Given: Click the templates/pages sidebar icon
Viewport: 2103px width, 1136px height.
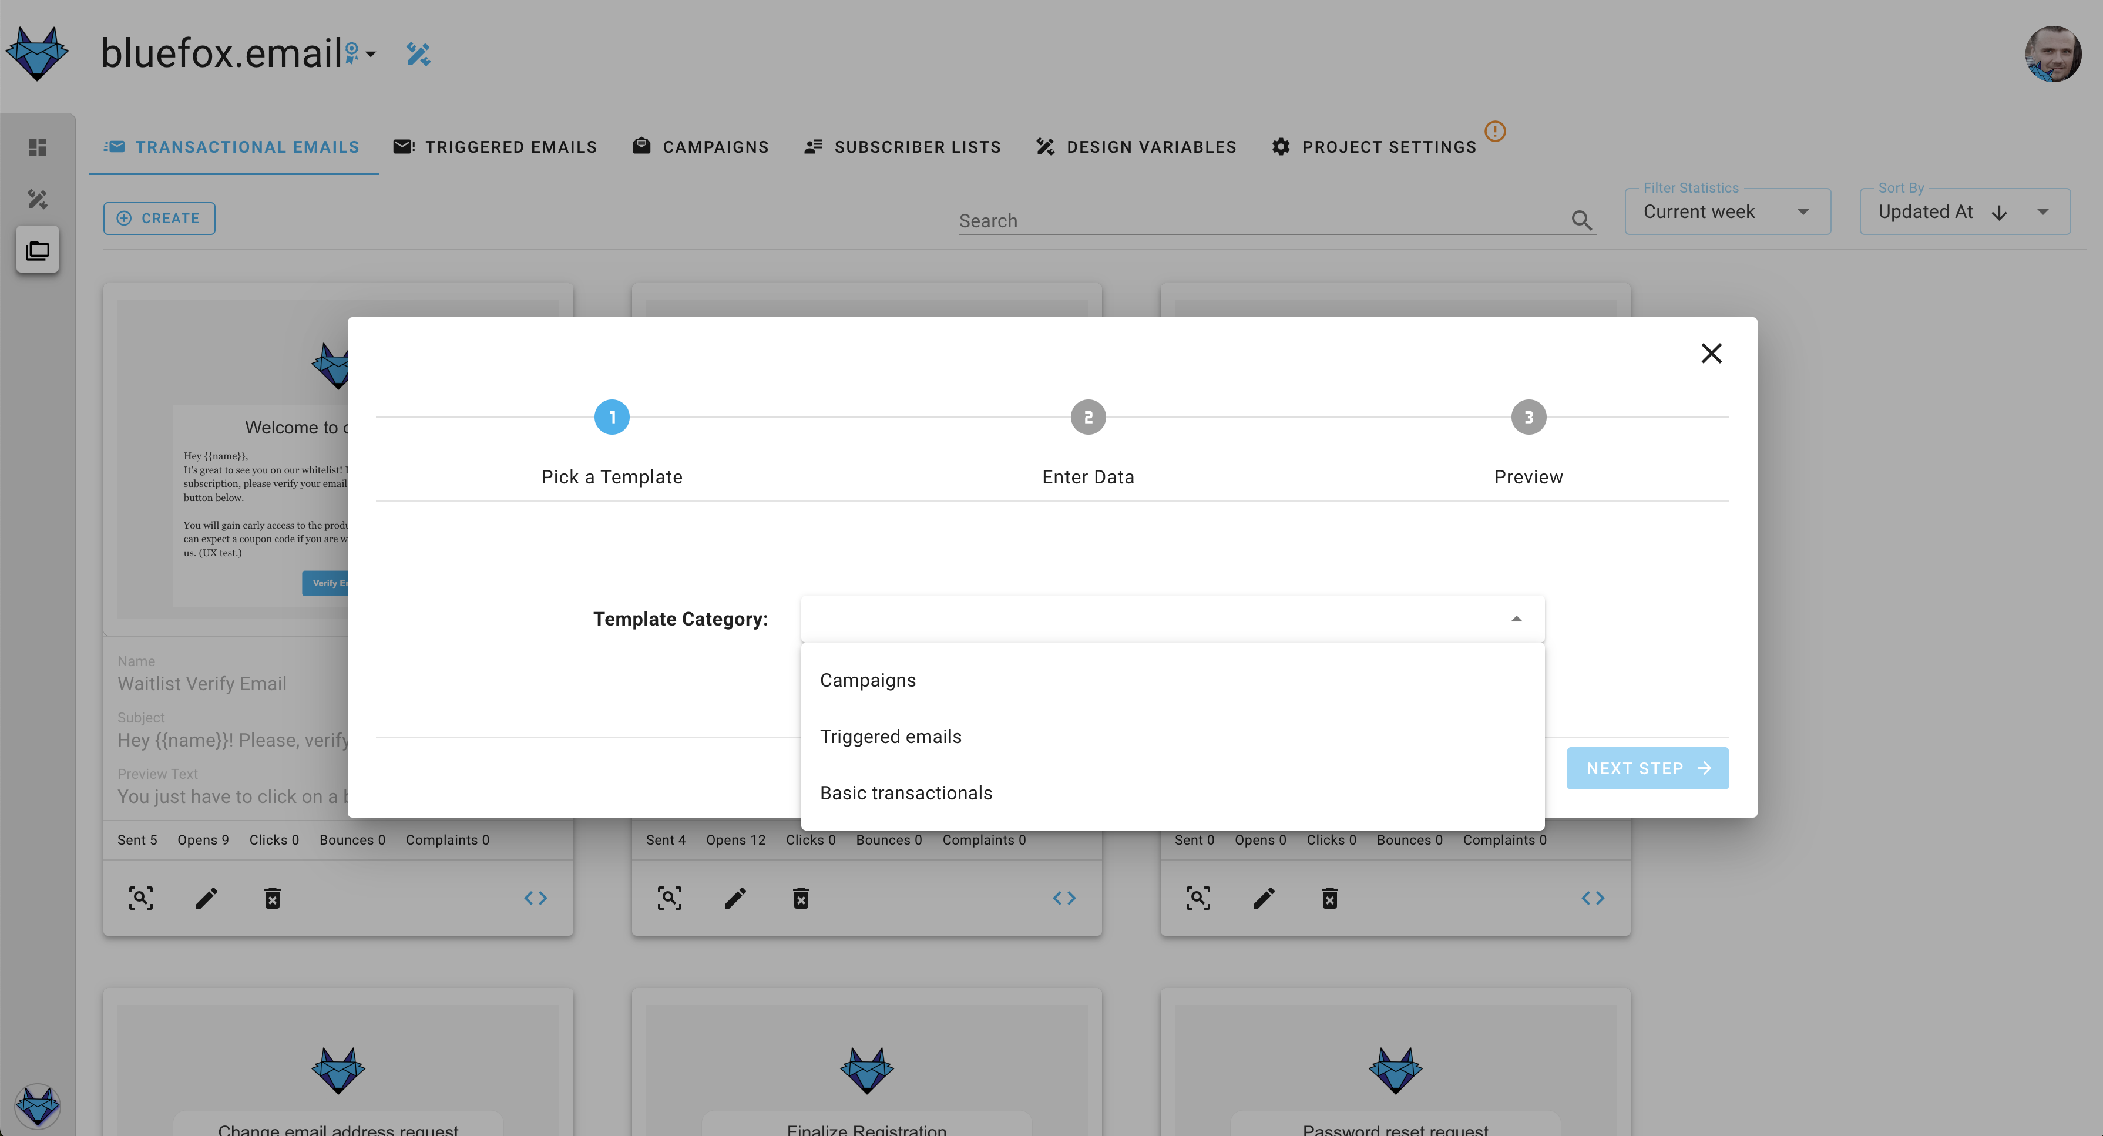Looking at the screenshot, I should coord(36,249).
